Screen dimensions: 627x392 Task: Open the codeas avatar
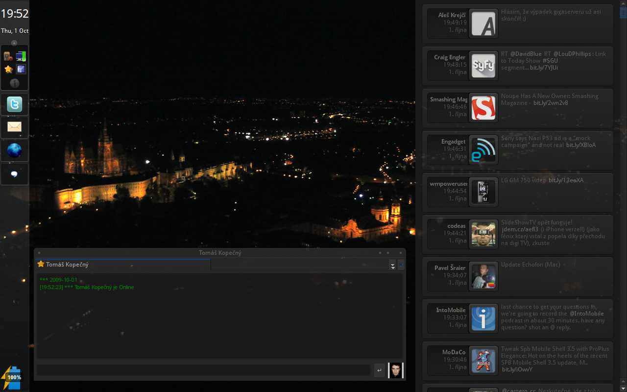[483, 234]
